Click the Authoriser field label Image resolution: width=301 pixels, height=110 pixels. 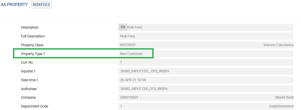29,89
